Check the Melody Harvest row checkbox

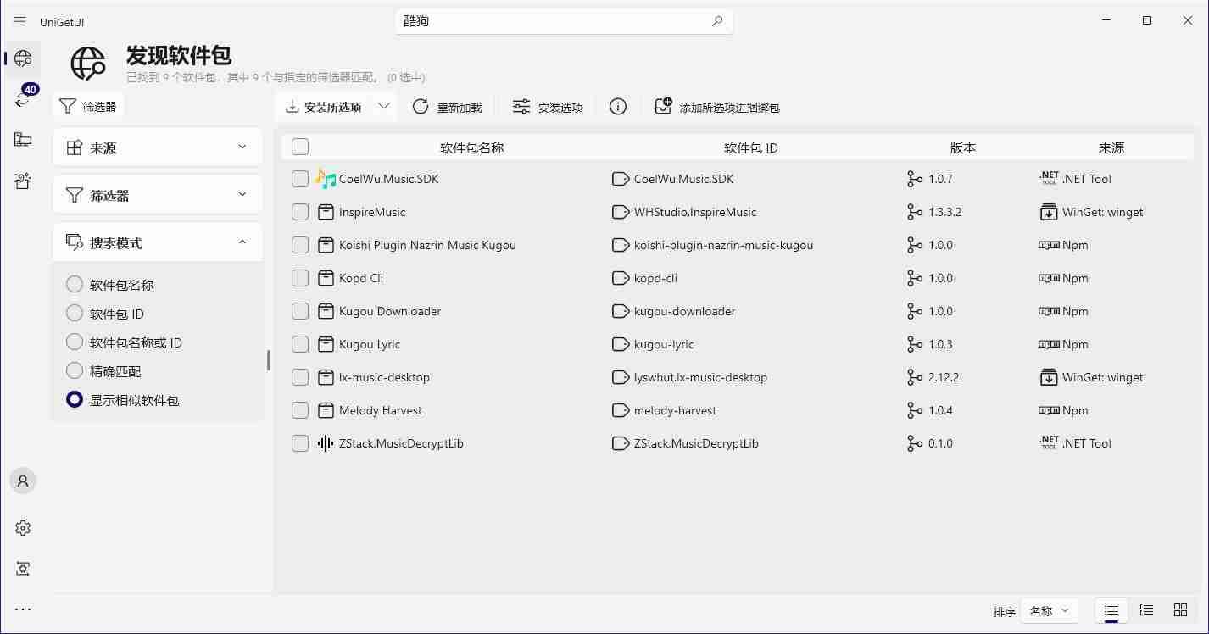click(300, 410)
